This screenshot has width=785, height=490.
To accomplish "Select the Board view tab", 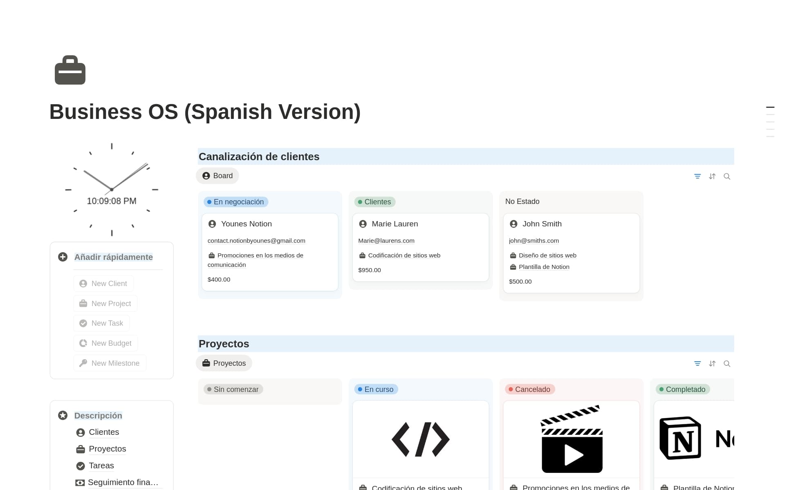I will coord(218,176).
